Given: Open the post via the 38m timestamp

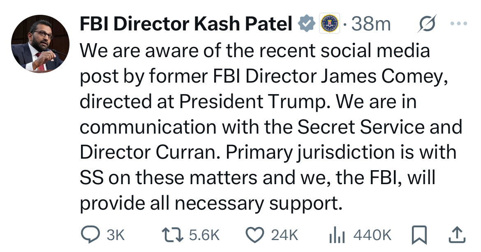Looking at the screenshot, I should (x=371, y=24).
